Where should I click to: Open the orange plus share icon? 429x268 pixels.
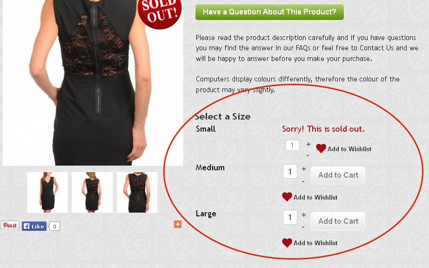pyautogui.click(x=178, y=224)
